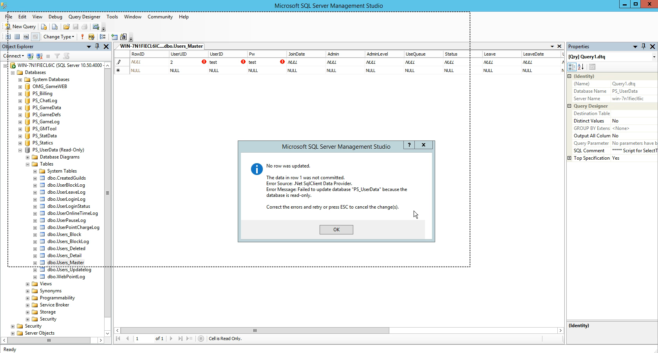Toggle the Show SQL Pane button
Viewport: 658px width, 353px height.
point(26,37)
